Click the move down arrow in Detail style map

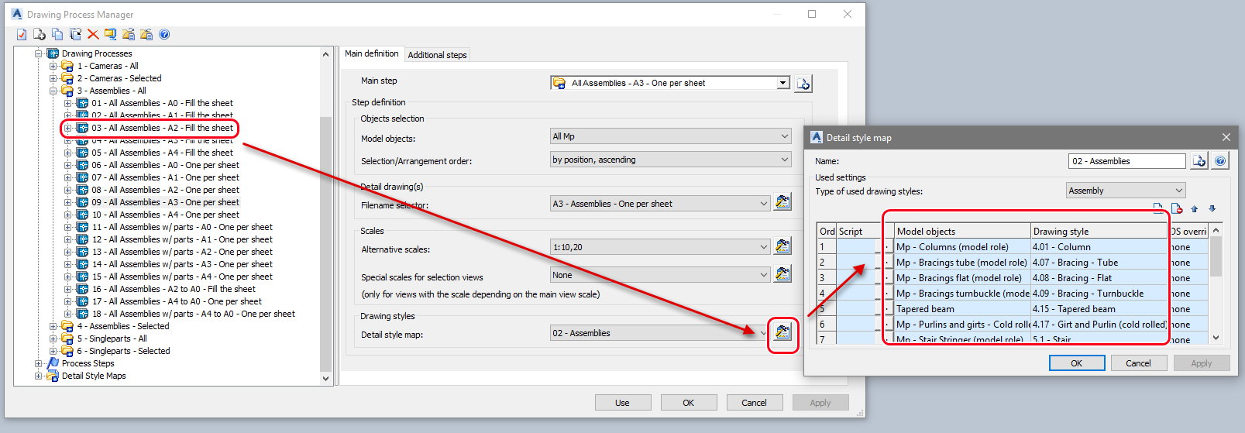tap(1212, 208)
